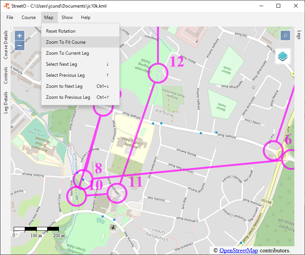Open the map layers switcher
The height and width of the screenshot is (255, 305).
click(x=283, y=56)
